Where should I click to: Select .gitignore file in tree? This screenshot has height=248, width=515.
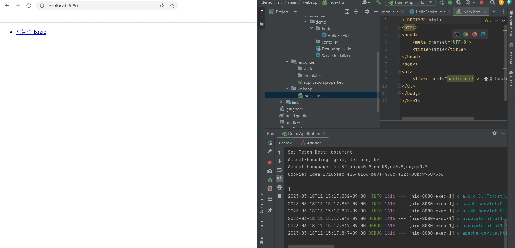[x=291, y=109]
